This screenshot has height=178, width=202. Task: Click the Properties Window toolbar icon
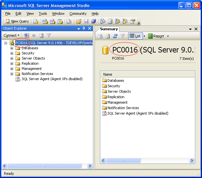click(133, 21)
